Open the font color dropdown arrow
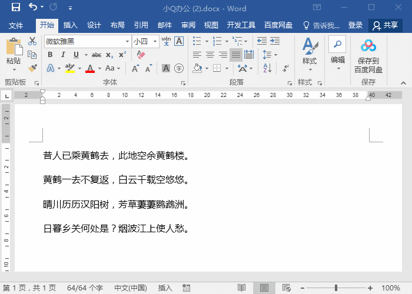 (x=99, y=69)
